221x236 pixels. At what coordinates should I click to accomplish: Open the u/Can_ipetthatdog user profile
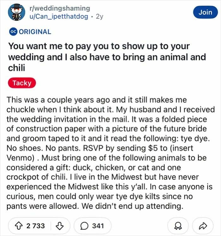tap(59, 16)
